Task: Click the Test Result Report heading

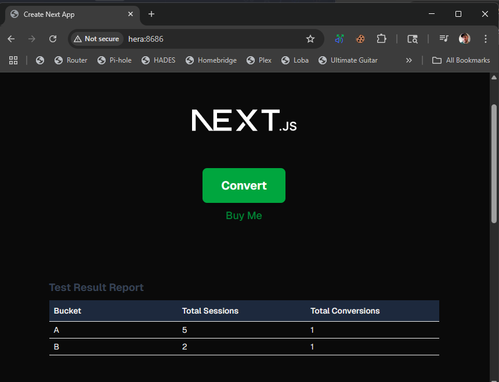Action: 96,288
